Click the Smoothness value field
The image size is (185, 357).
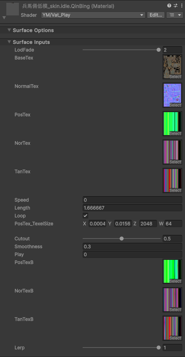pos(132,246)
